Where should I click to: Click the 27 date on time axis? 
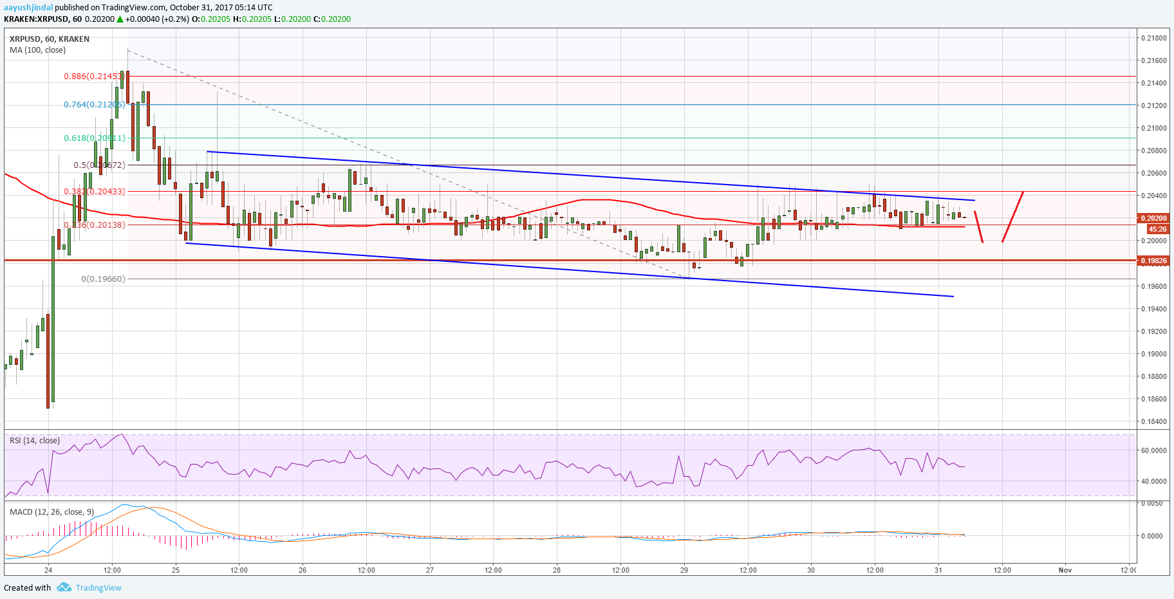click(x=430, y=570)
